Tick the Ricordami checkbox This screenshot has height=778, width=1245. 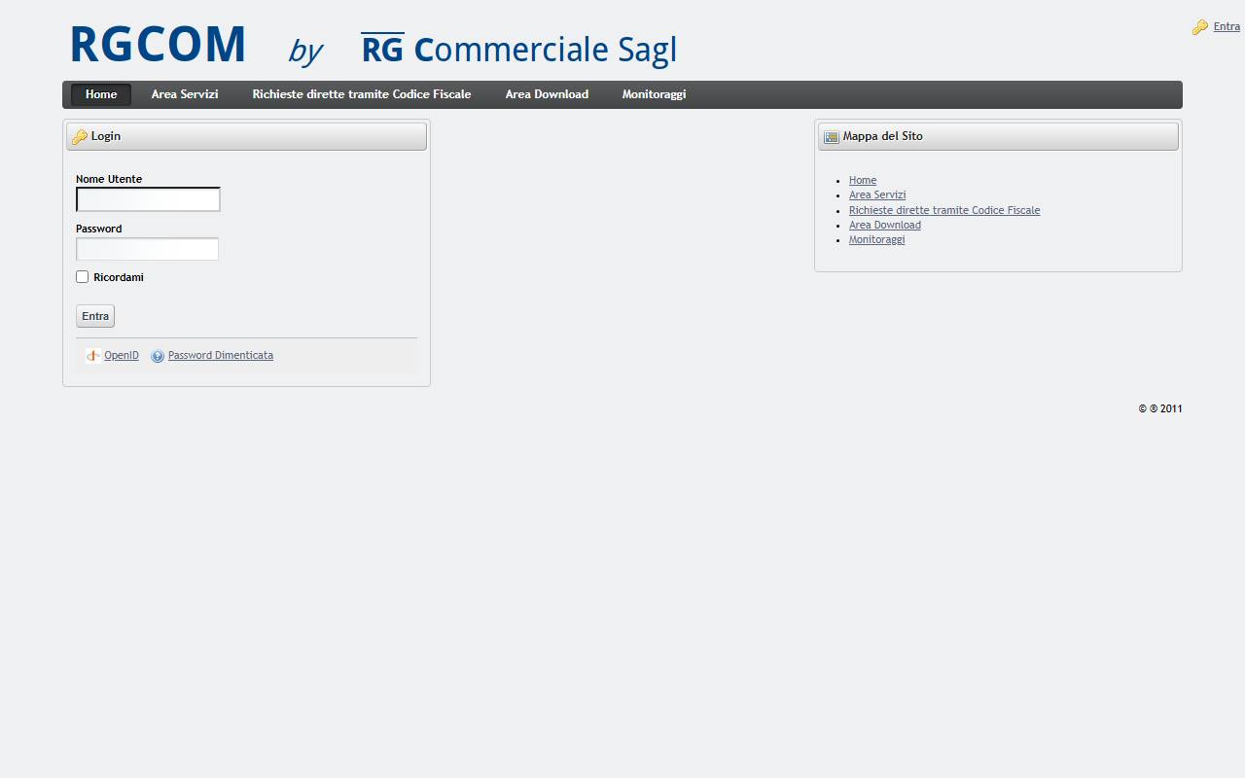coord(83,277)
